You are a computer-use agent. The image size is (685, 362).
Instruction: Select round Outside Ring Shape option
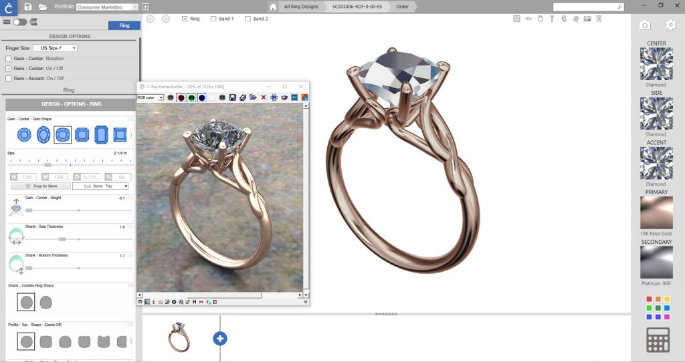[26, 303]
